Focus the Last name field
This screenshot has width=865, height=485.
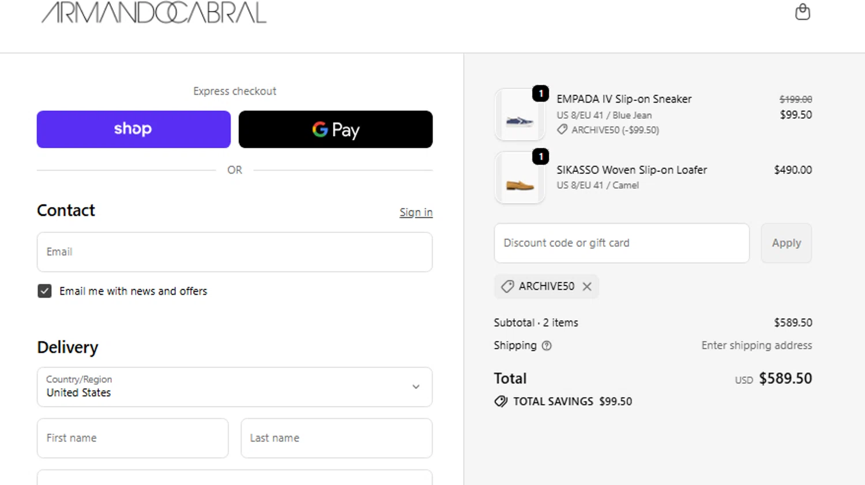click(336, 438)
